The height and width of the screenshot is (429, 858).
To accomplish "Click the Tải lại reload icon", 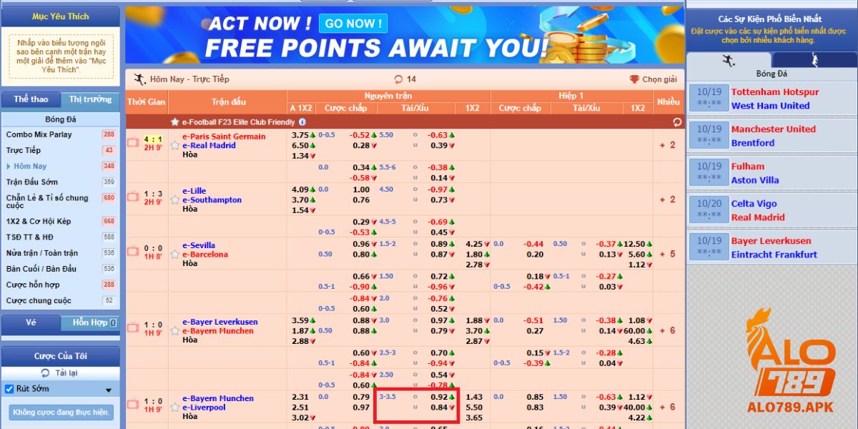I will coord(46,373).
